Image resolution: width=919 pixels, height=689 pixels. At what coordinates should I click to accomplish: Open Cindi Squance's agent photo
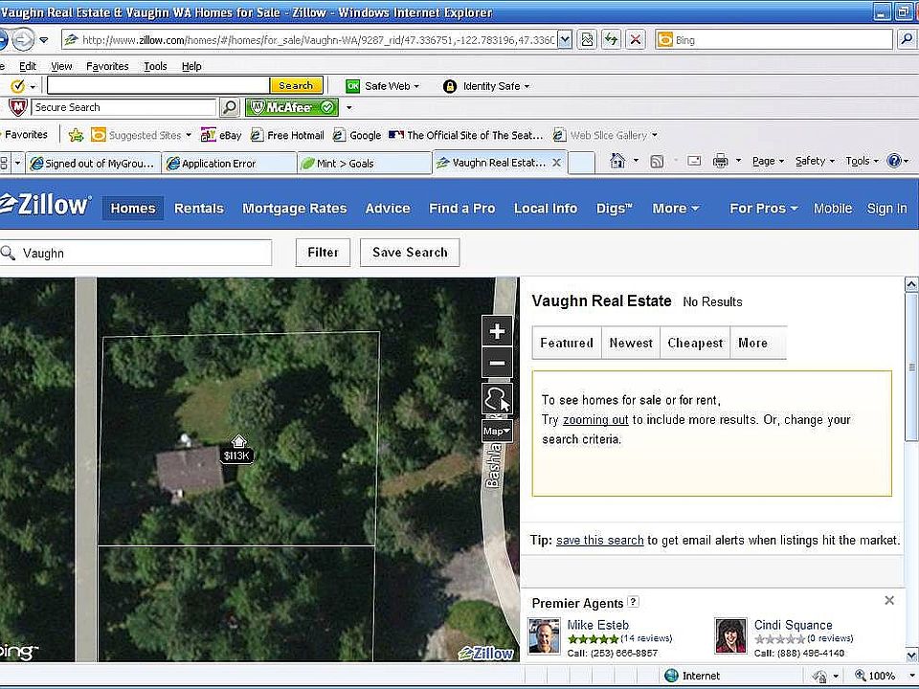click(730, 635)
